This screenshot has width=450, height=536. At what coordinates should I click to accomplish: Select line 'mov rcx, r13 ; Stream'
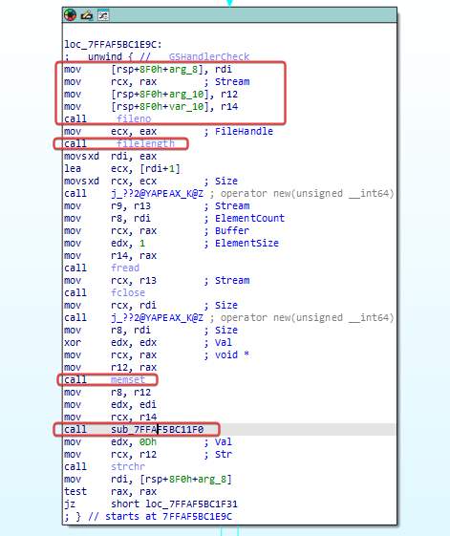[x=157, y=280]
